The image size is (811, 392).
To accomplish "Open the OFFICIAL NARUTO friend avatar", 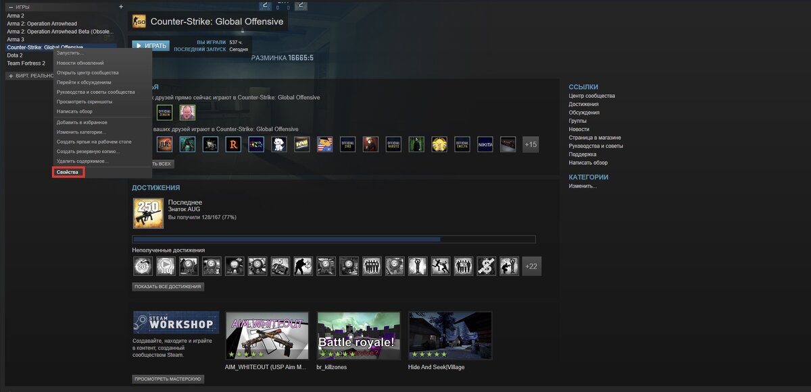I will click(x=393, y=144).
